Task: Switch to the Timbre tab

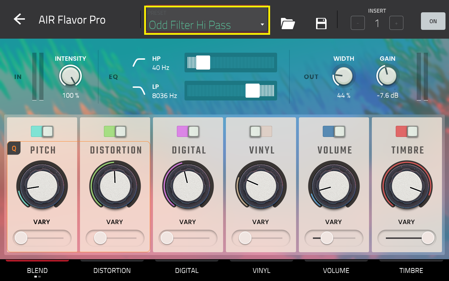Action: click(x=411, y=270)
